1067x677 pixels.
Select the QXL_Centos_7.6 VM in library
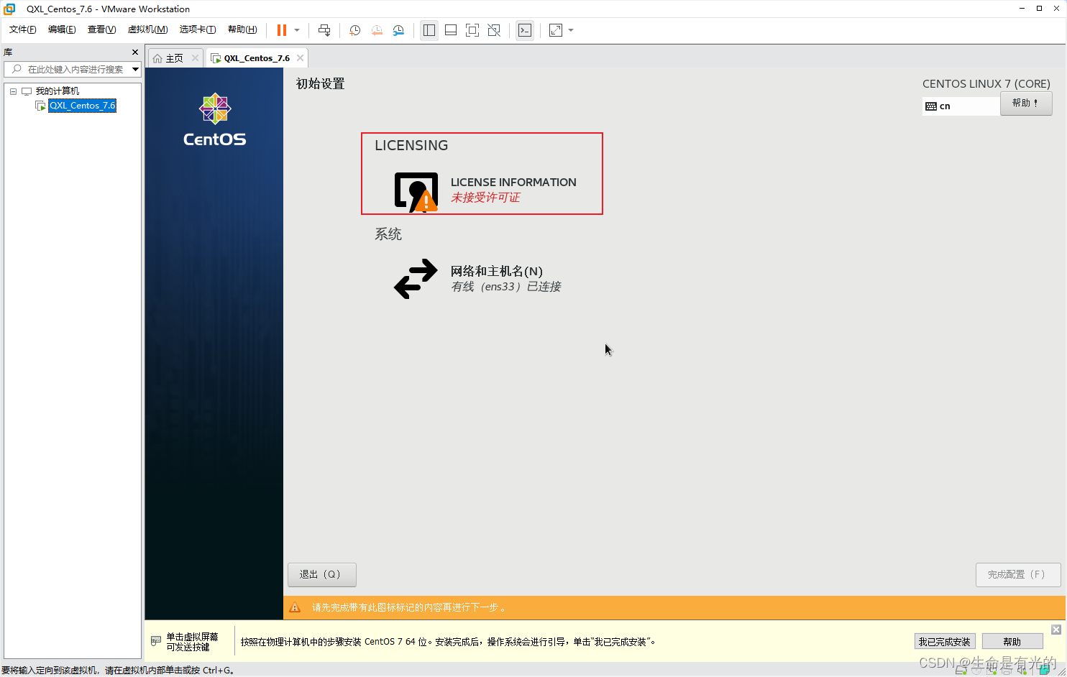click(82, 106)
